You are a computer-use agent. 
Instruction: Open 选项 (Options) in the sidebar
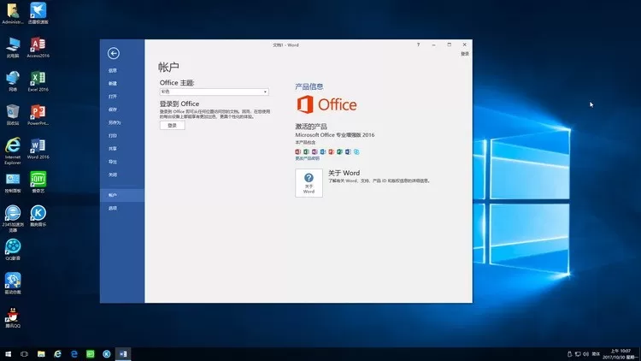pyautogui.click(x=113, y=209)
